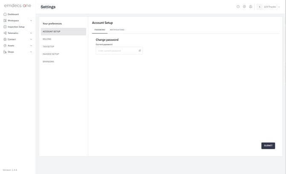Click the Dashboard home icon
This screenshot has height=174, width=286.
tap(5, 14)
